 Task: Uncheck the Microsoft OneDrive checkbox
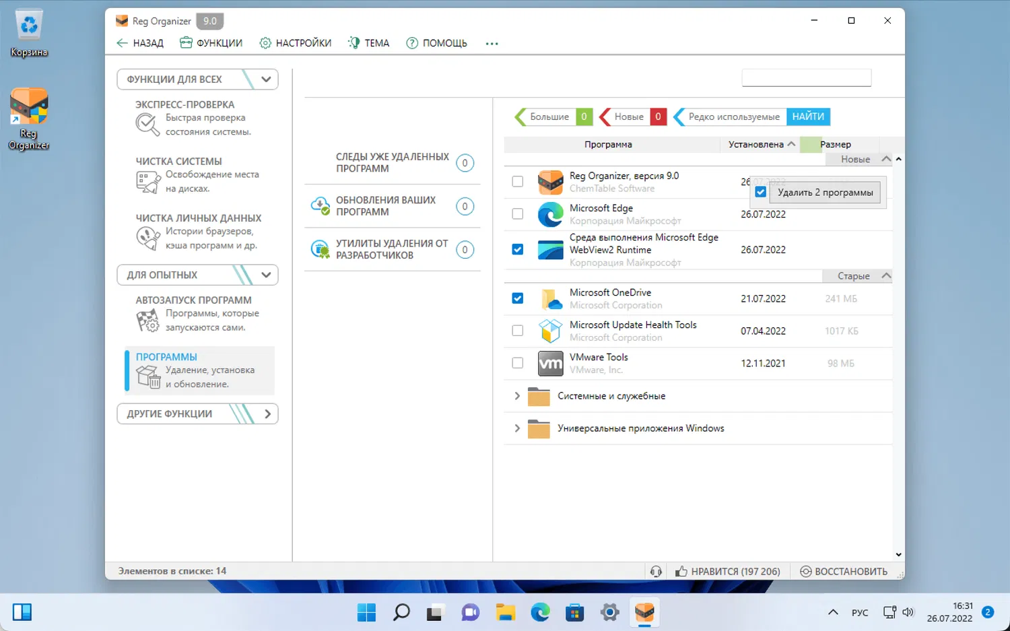point(517,298)
